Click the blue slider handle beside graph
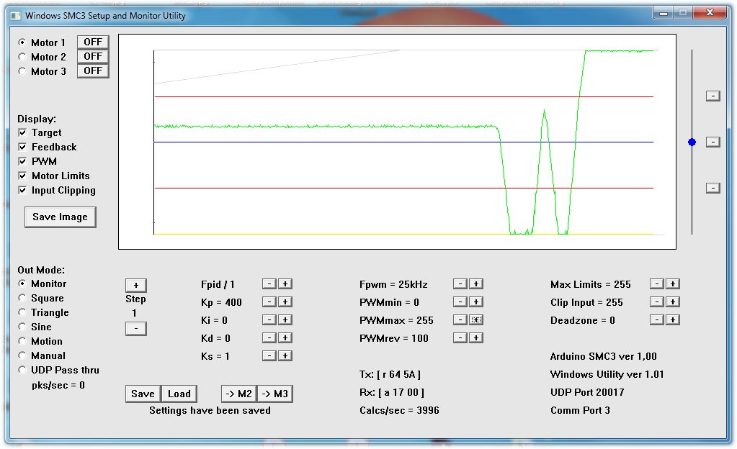The image size is (737, 449). point(692,142)
